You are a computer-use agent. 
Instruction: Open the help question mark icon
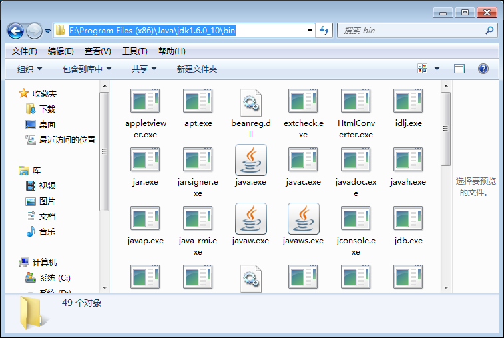pyautogui.click(x=483, y=69)
